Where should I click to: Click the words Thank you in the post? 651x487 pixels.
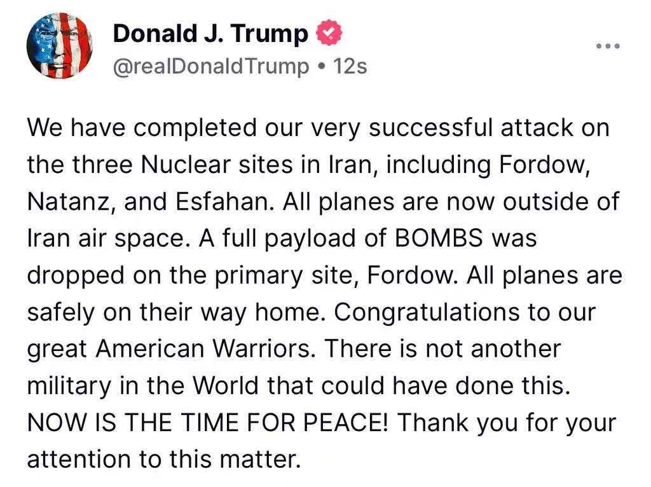pyautogui.click(x=457, y=423)
